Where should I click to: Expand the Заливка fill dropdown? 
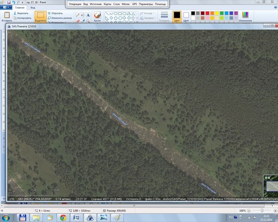[149, 18]
